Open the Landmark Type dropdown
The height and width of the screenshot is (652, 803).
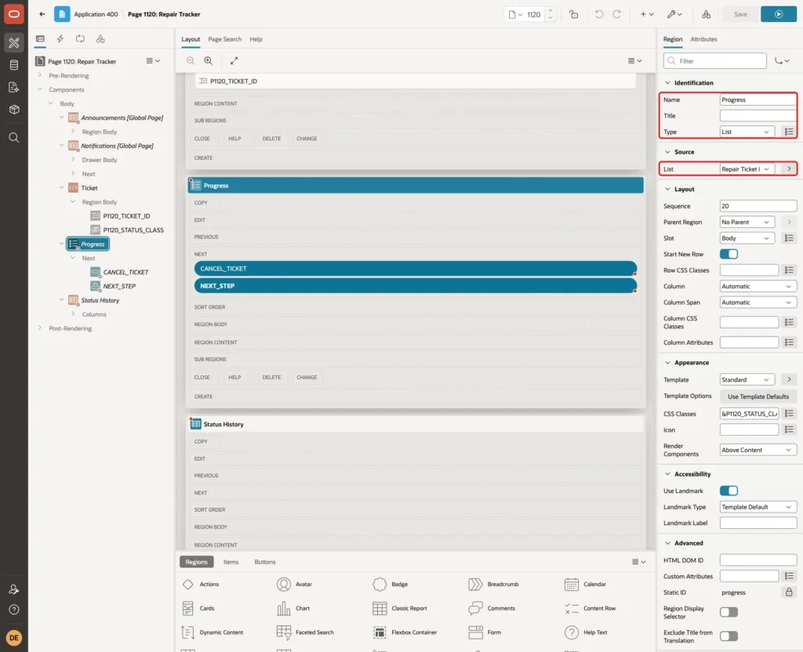[758, 507]
